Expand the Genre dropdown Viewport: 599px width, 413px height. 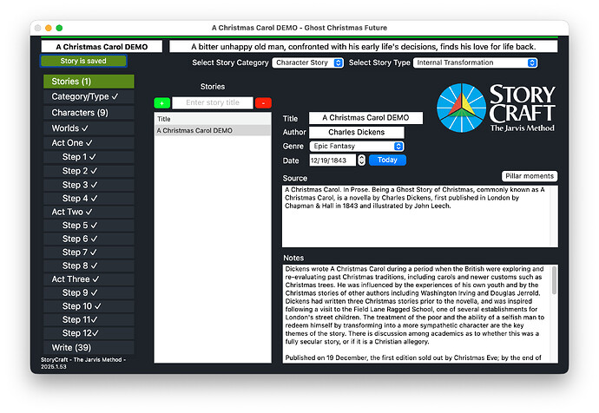click(356, 147)
